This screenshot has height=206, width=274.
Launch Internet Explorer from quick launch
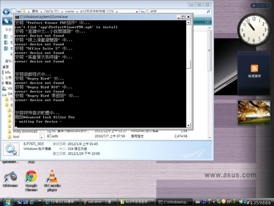tap(32, 202)
